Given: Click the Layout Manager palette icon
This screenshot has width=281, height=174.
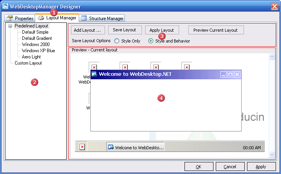Looking at the screenshot, I should (x=41, y=17).
